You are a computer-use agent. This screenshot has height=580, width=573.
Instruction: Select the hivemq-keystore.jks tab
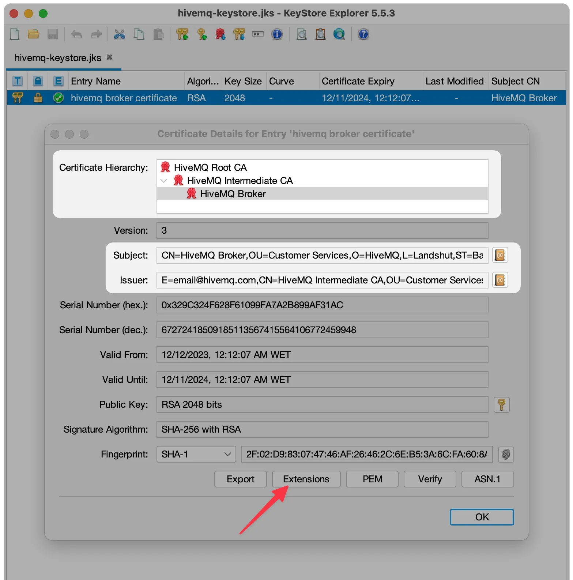(x=58, y=58)
